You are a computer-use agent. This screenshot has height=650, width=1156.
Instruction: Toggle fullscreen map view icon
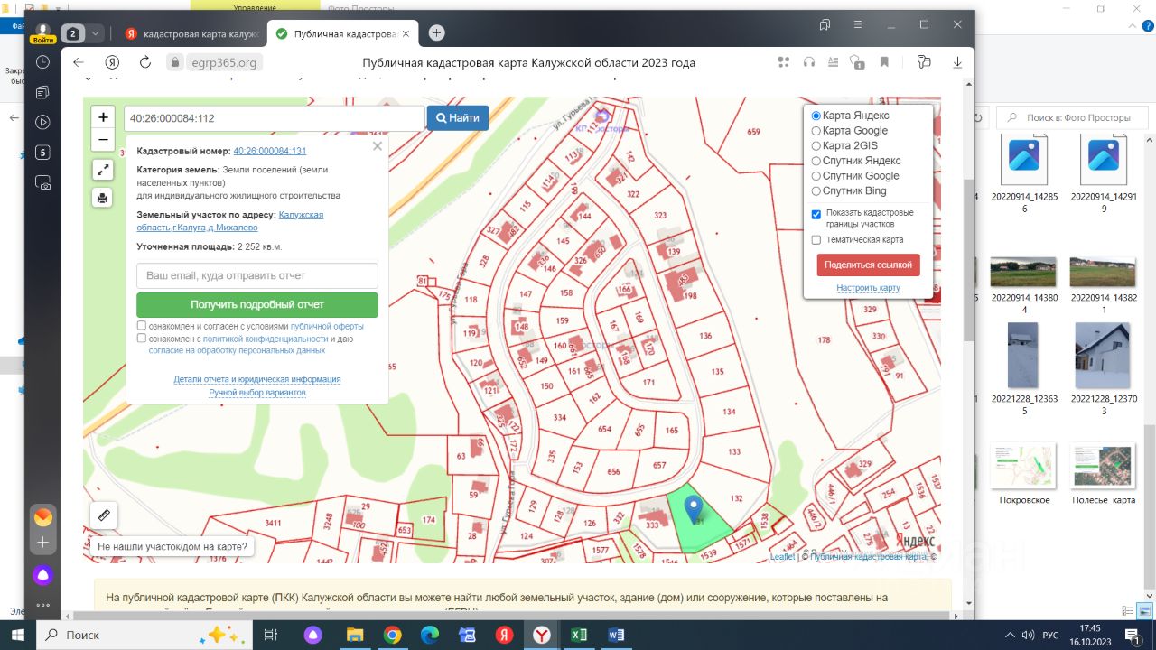[x=103, y=170]
